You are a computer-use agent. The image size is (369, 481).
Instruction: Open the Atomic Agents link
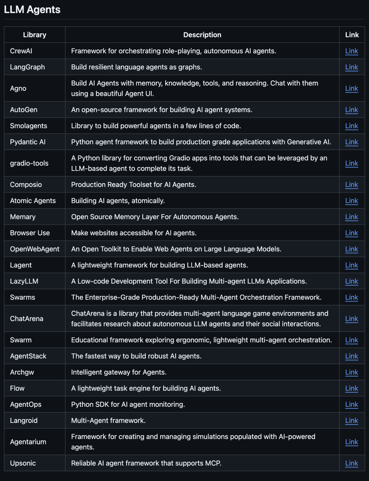pyautogui.click(x=352, y=201)
